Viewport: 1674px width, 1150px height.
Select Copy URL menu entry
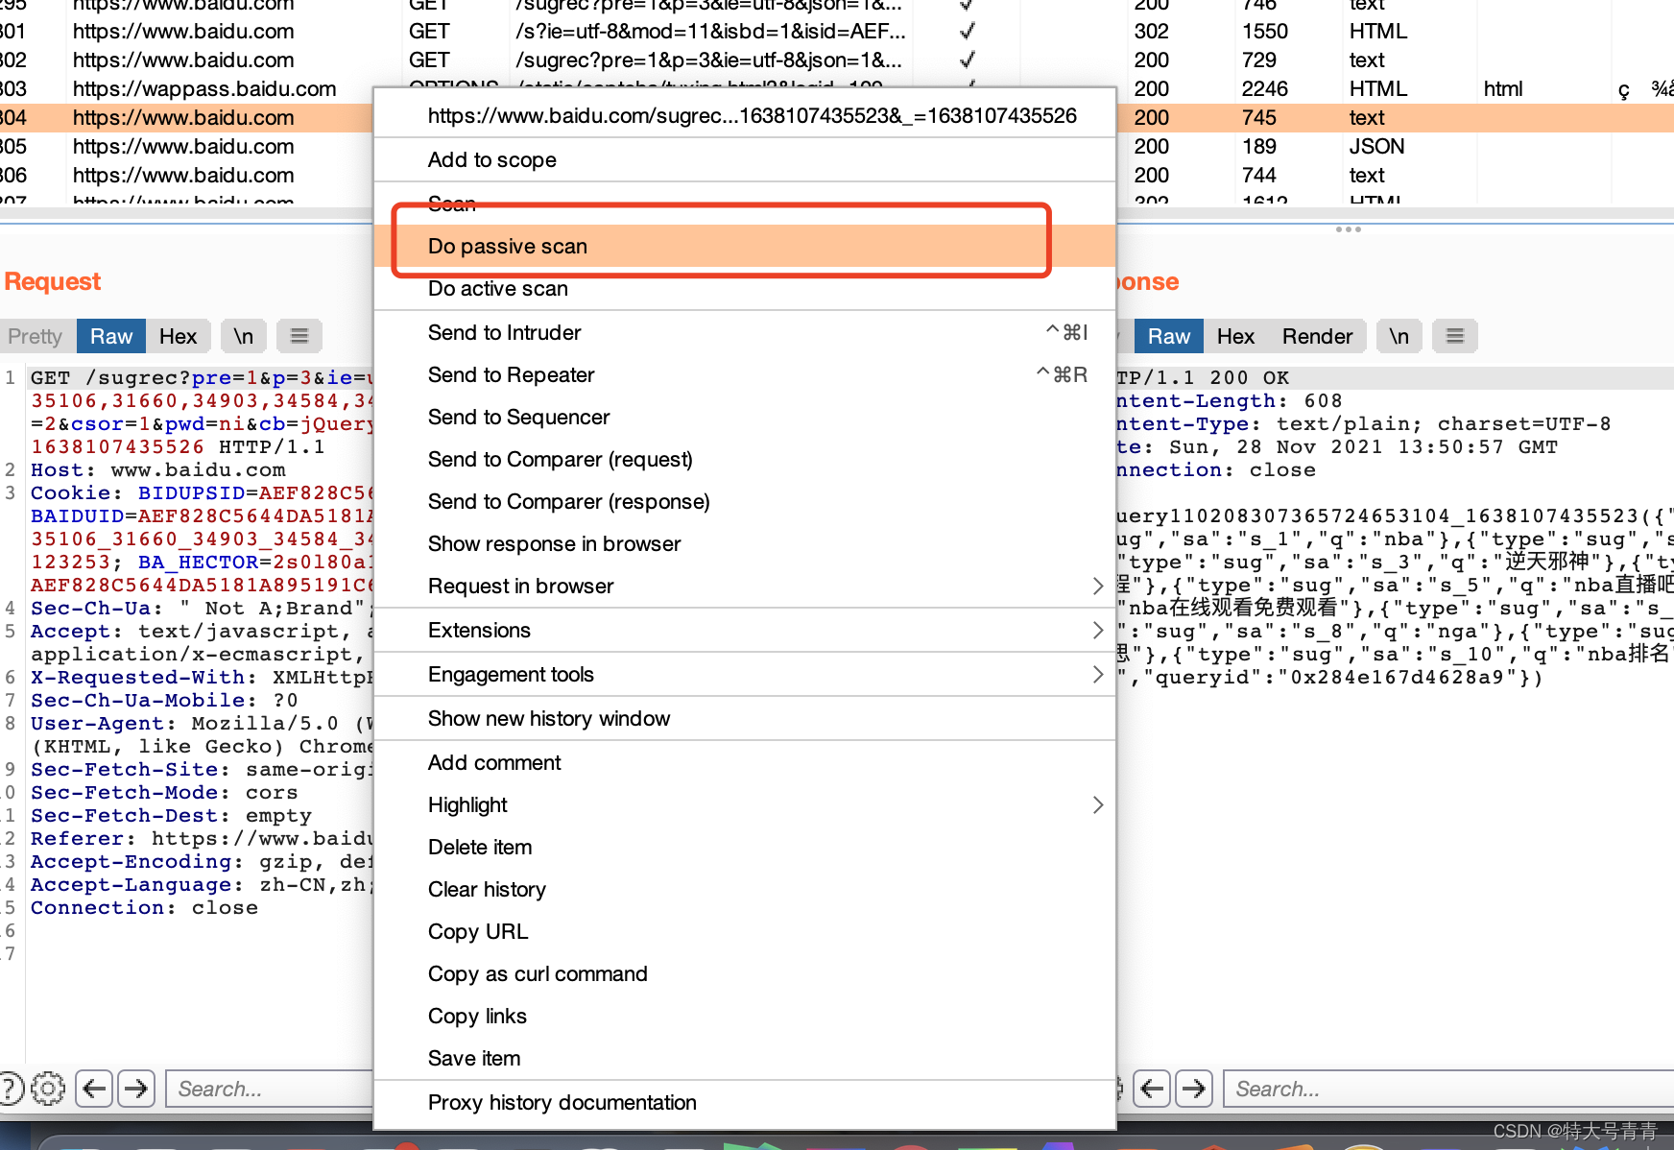click(745, 931)
